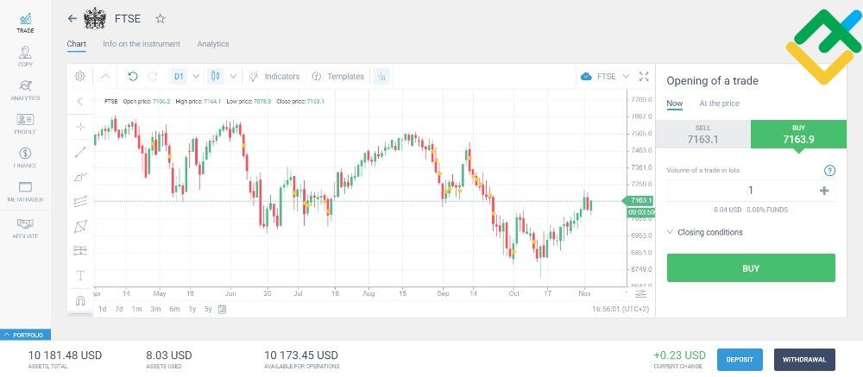Viewport: 863px width, 377px height.
Task: Open price scale settings icon
Action: [x=640, y=293]
